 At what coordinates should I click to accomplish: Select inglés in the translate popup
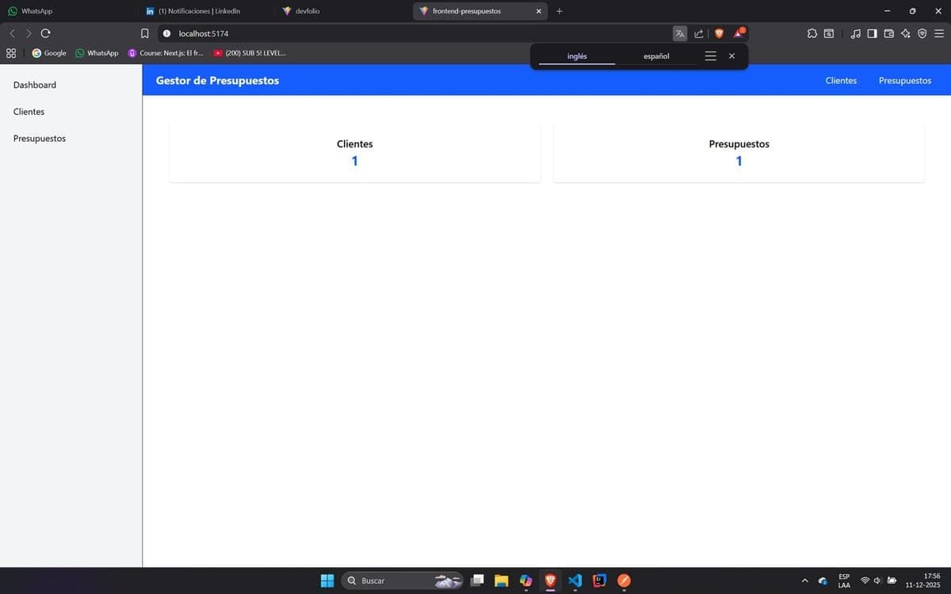(x=577, y=56)
